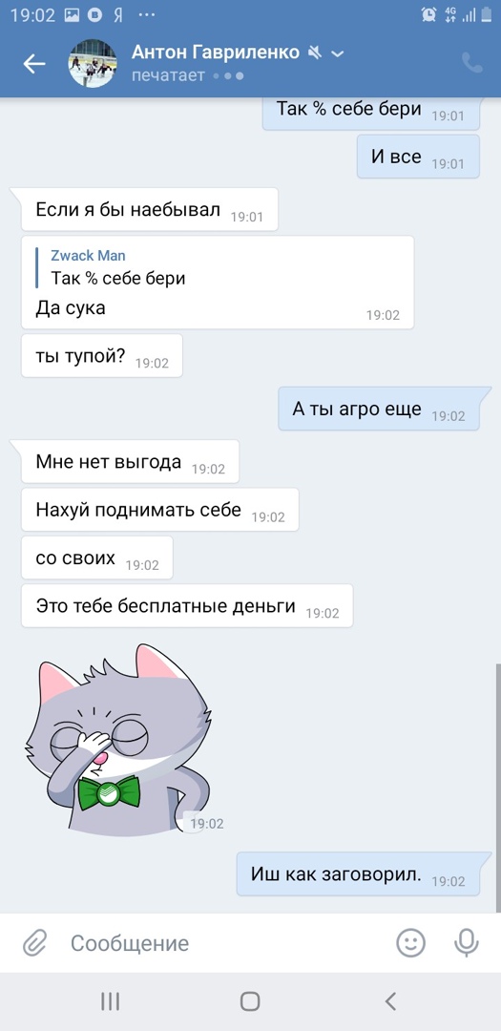
Task: Tap the muted speaker icon next to name
Action: [316, 53]
